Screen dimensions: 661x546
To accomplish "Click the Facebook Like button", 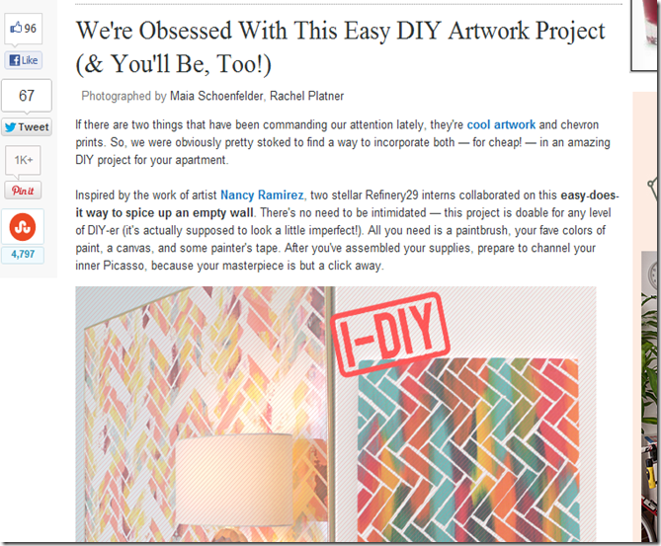I will click(x=24, y=60).
